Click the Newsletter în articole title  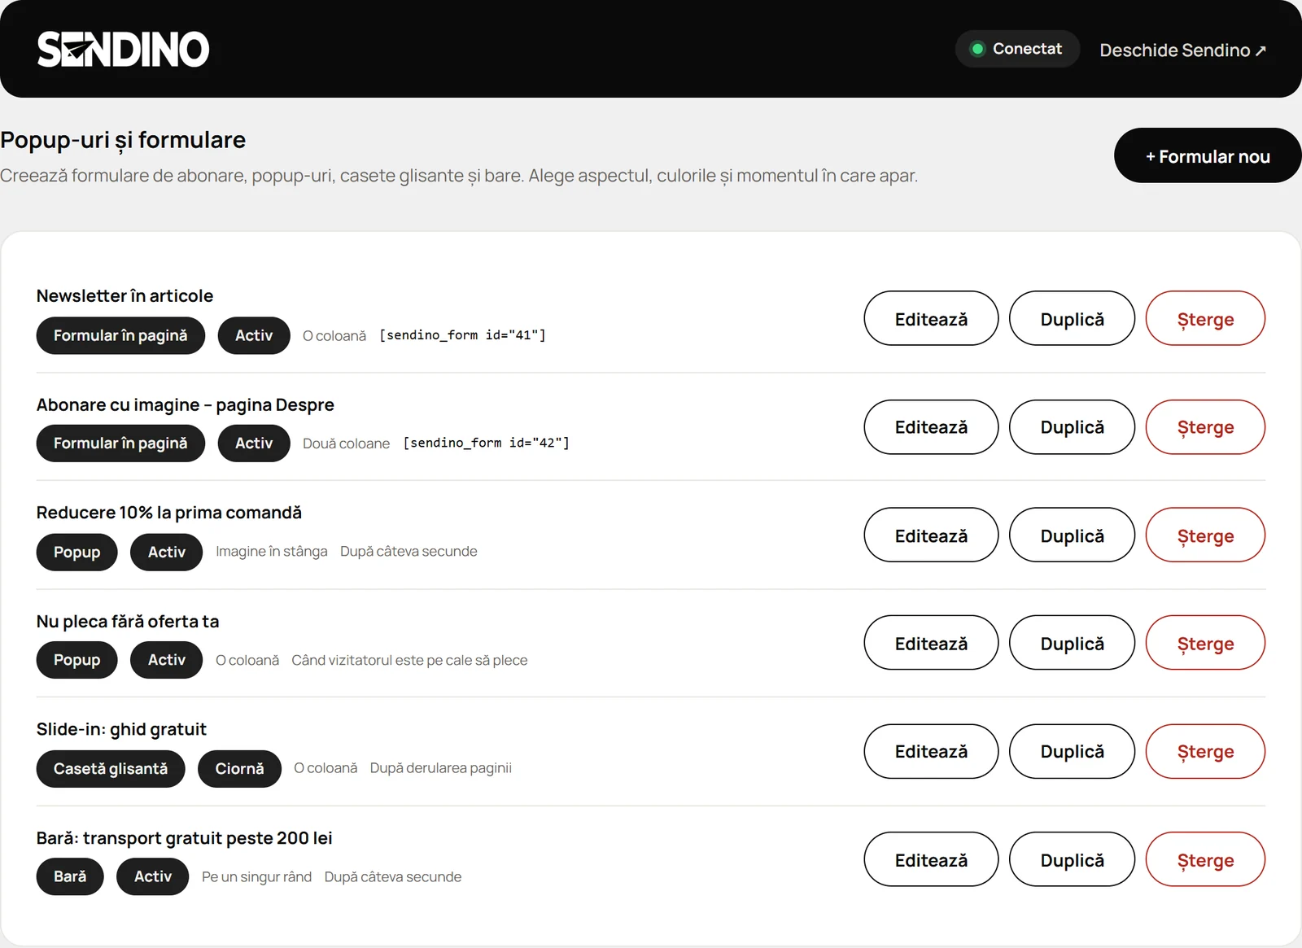[125, 296]
